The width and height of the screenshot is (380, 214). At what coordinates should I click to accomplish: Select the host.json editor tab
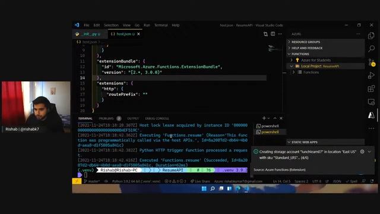click(125, 34)
